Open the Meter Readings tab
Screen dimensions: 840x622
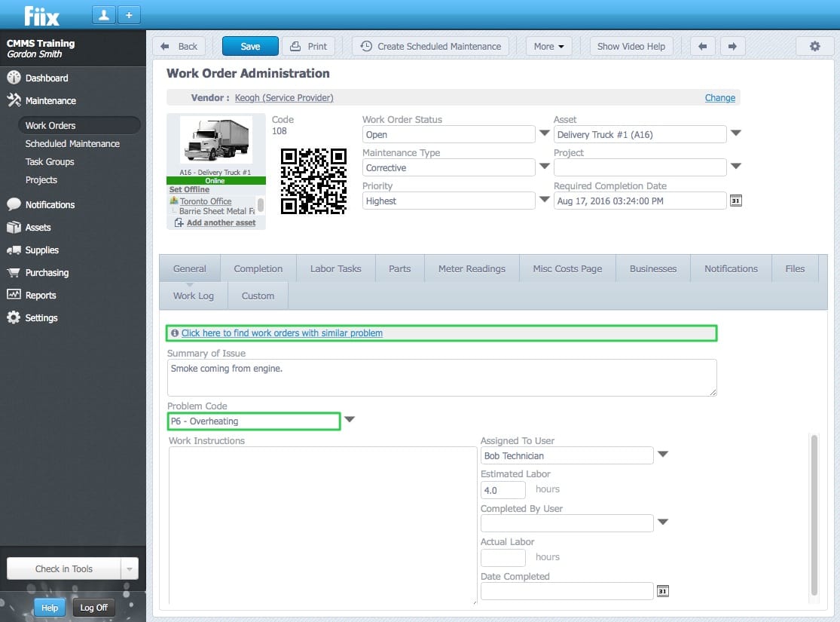tap(472, 268)
